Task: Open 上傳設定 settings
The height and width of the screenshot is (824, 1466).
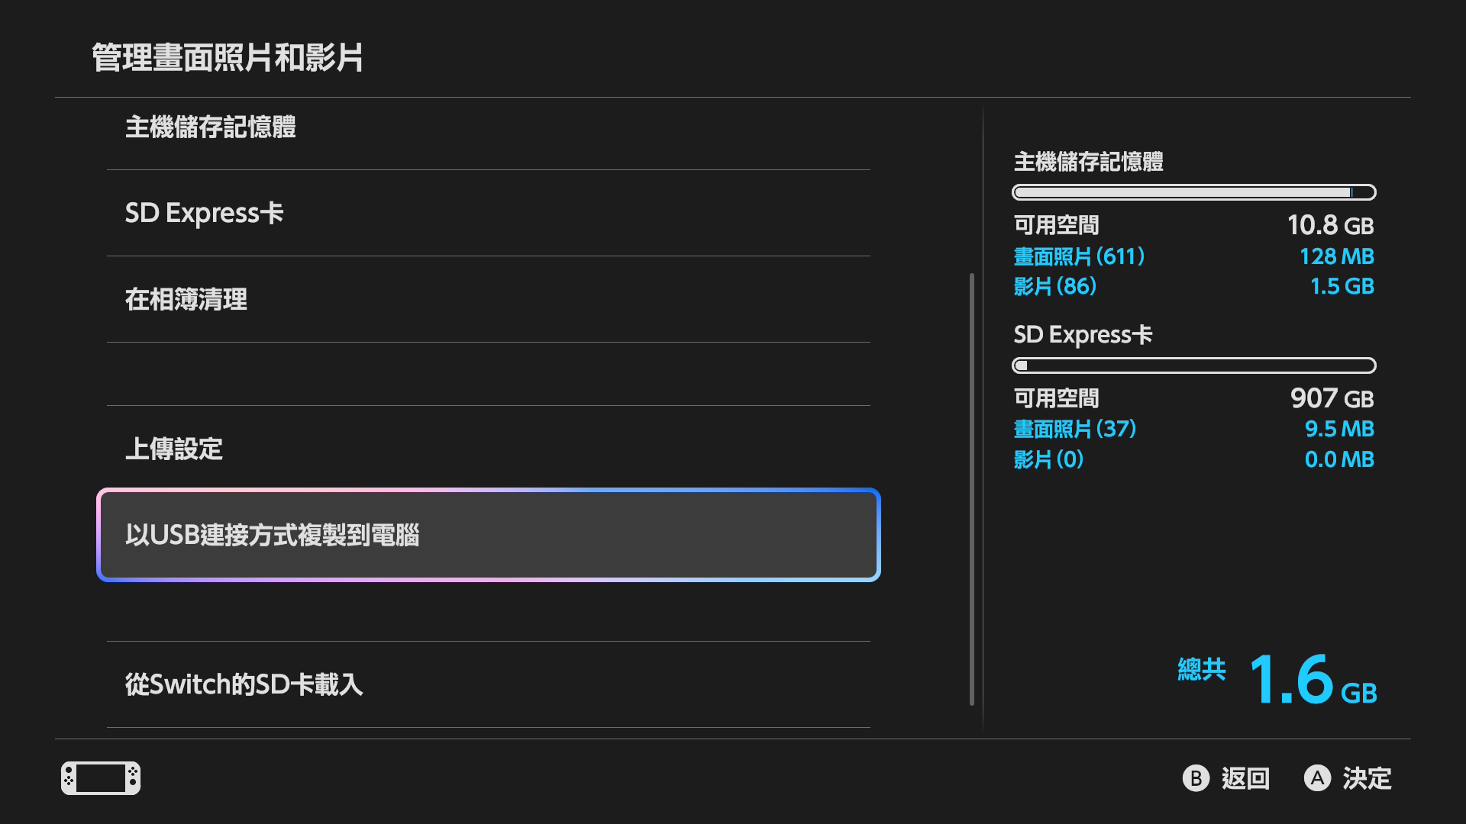Action: tap(489, 449)
